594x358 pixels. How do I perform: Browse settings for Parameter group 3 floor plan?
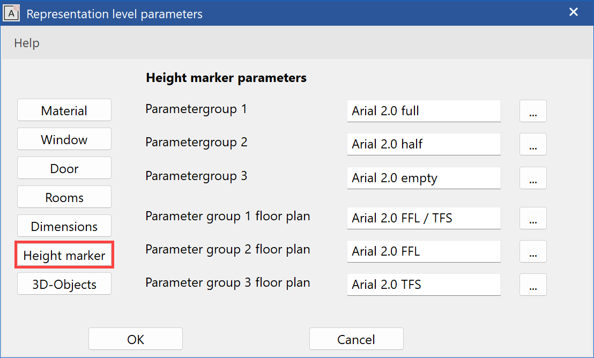pyautogui.click(x=533, y=285)
